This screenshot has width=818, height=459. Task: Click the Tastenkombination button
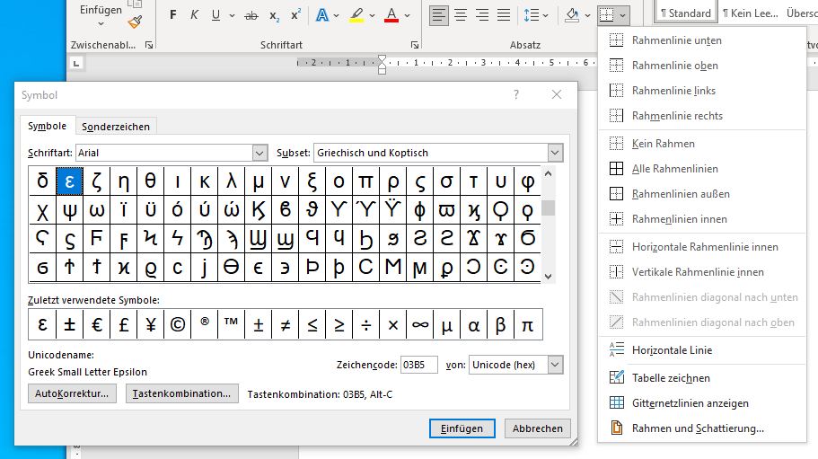181,393
